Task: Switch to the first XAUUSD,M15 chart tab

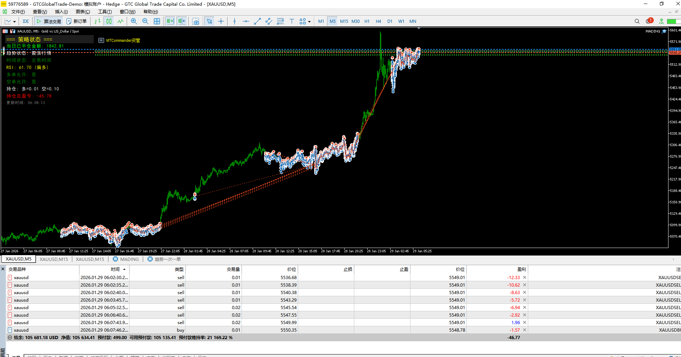Action: pyautogui.click(x=54, y=259)
